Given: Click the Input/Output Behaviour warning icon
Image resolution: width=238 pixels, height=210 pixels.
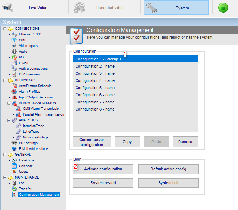Looking at the screenshot, I should pyautogui.click(x=14, y=97).
